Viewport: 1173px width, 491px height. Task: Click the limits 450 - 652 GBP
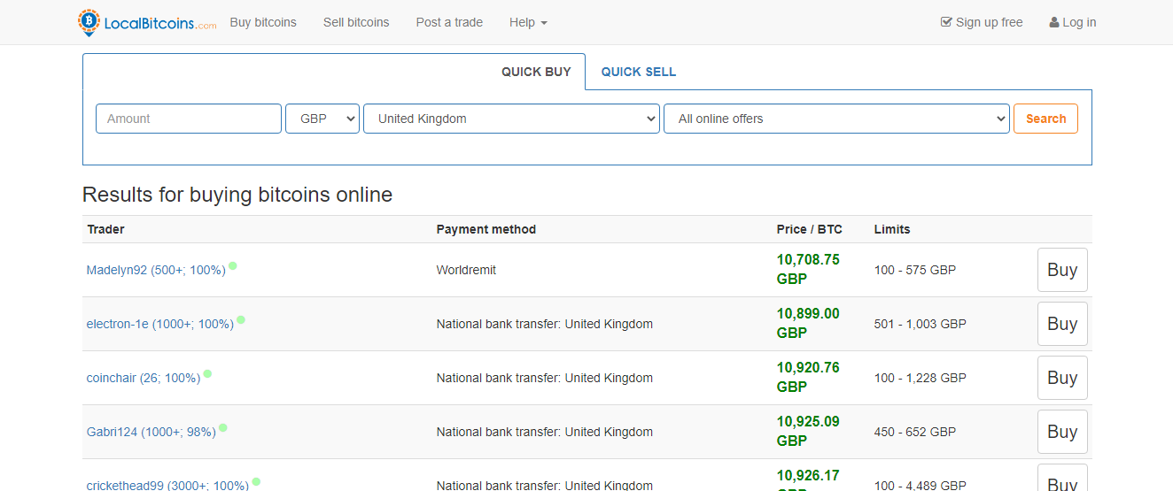coord(915,432)
